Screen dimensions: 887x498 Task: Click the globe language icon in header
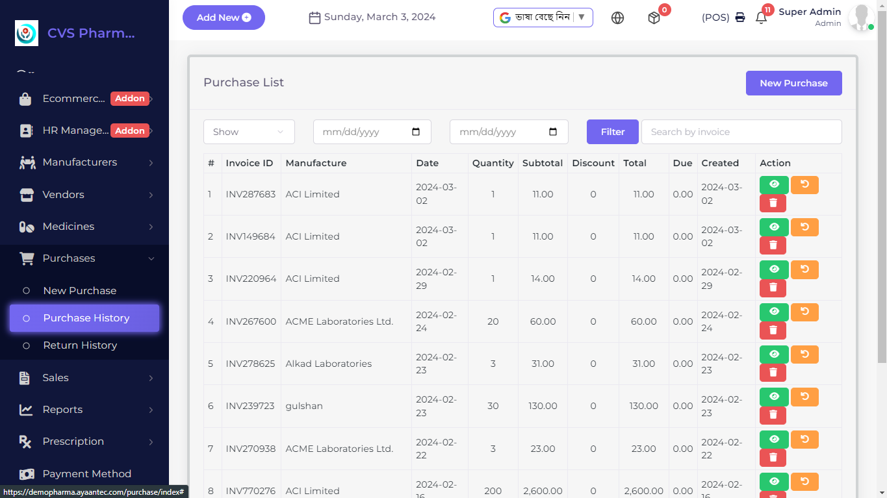click(617, 18)
